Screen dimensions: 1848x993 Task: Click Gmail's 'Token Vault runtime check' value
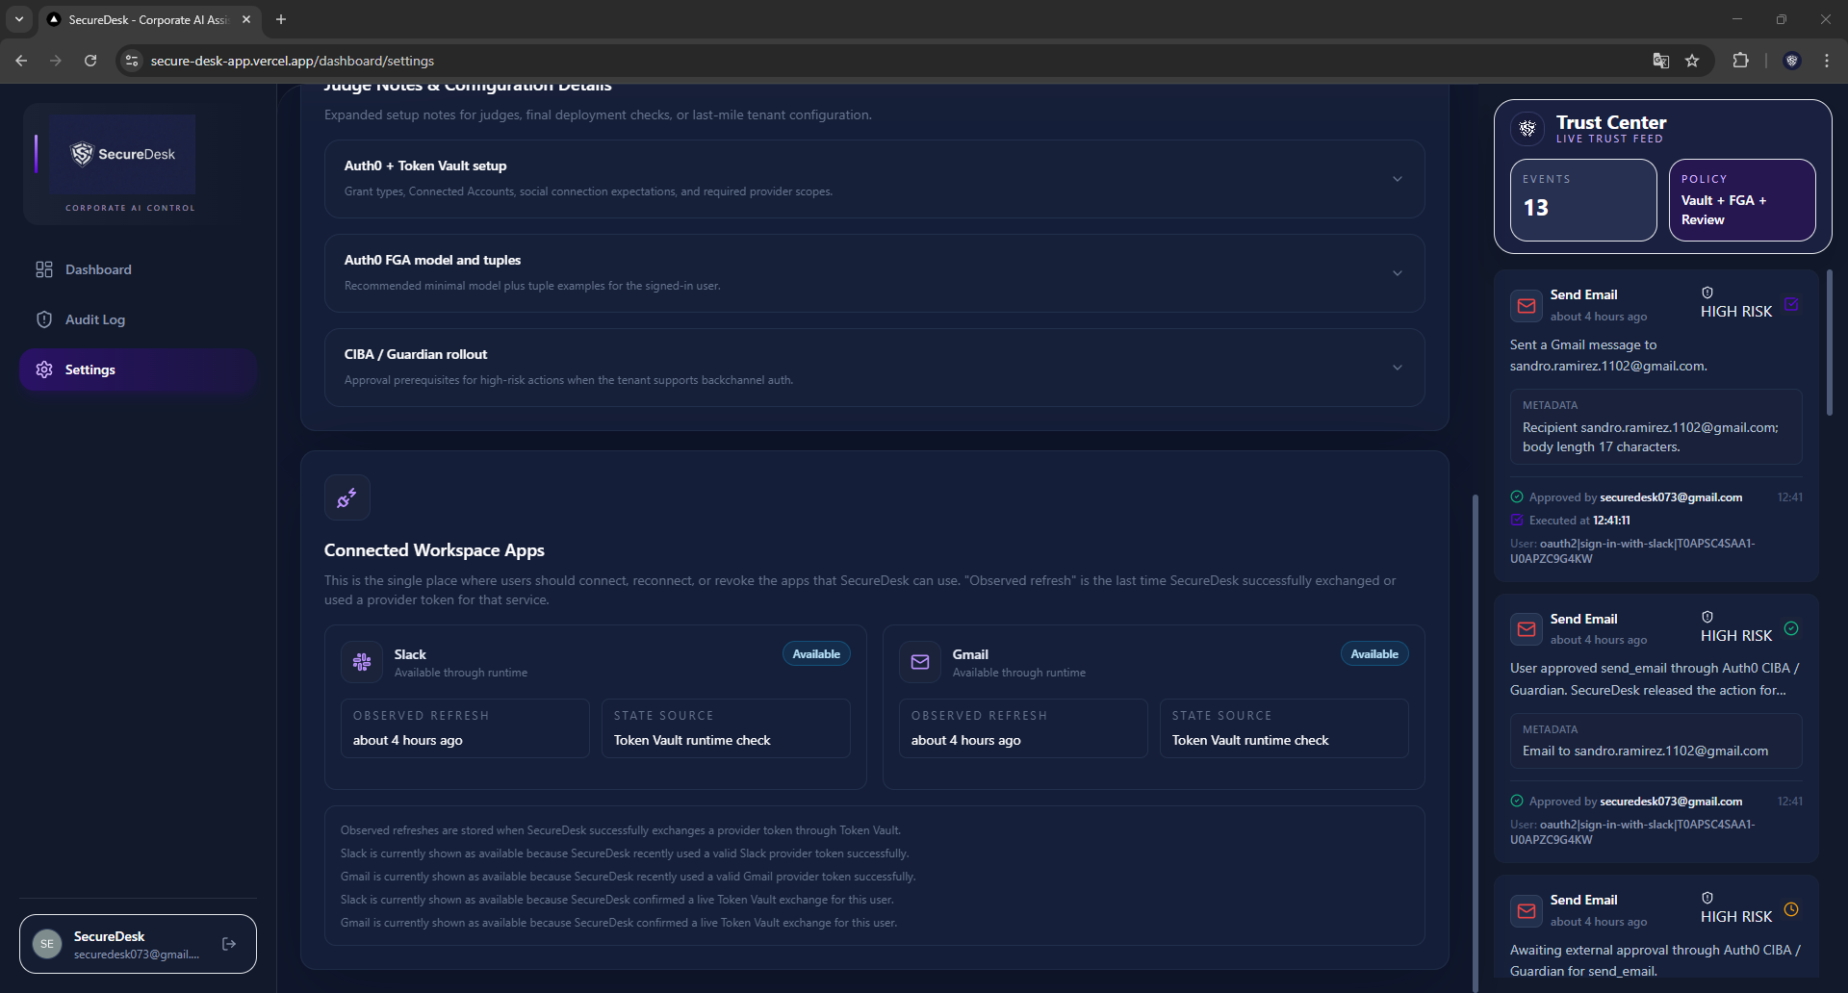click(x=1250, y=740)
